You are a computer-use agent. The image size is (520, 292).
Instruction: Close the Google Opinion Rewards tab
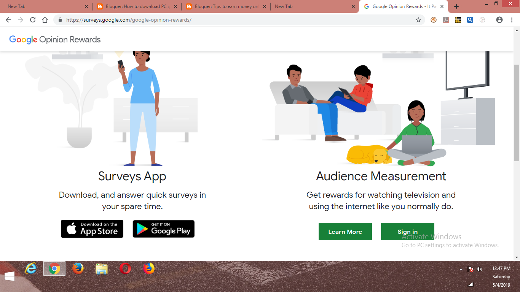coord(442,6)
